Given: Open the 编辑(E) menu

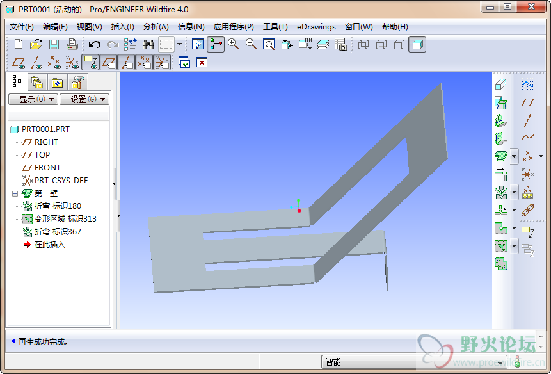Looking at the screenshot, I should click(55, 27).
